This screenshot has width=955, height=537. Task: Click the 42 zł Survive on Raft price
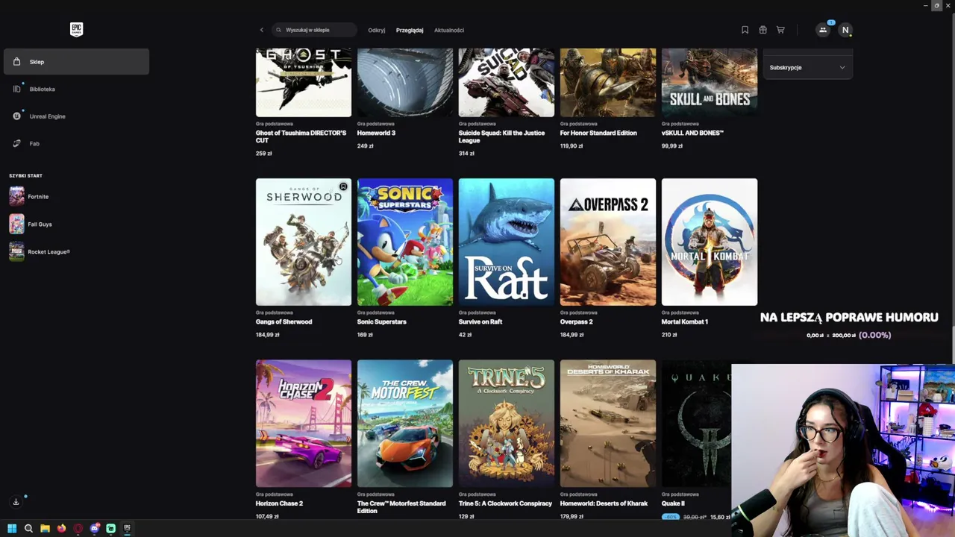(465, 335)
